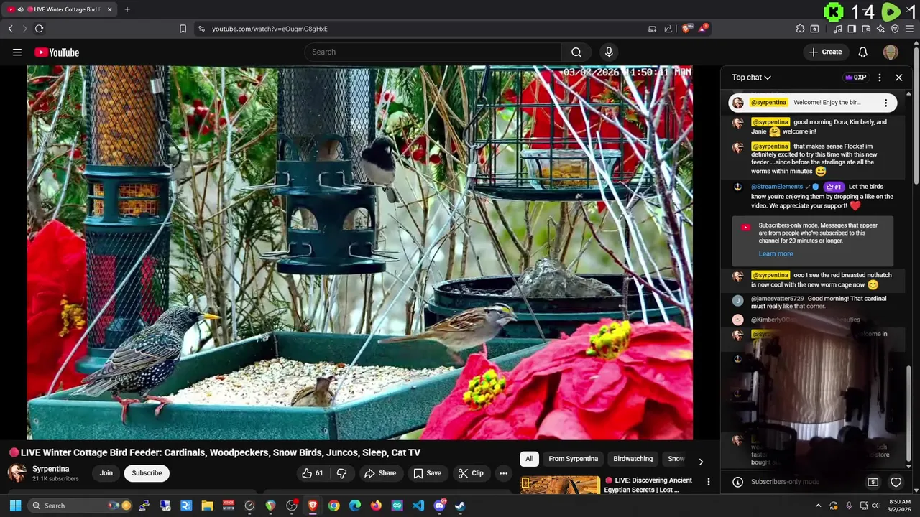The height and width of the screenshot is (517, 920).
Task: Go to the YouTube home logo
Action: [x=57, y=52]
